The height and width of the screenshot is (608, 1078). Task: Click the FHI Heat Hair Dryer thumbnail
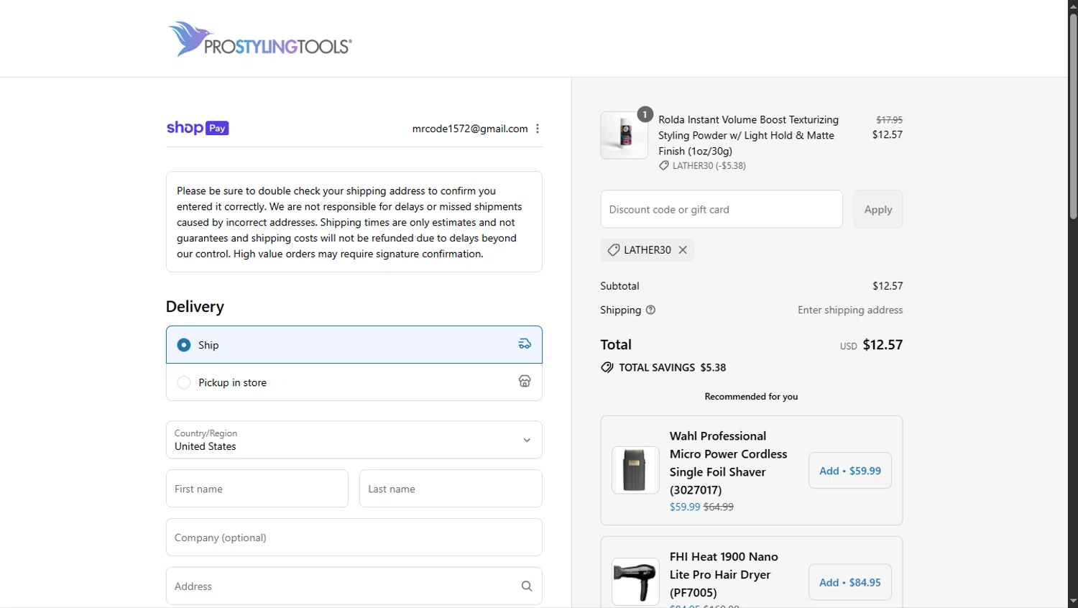(x=635, y=581)
